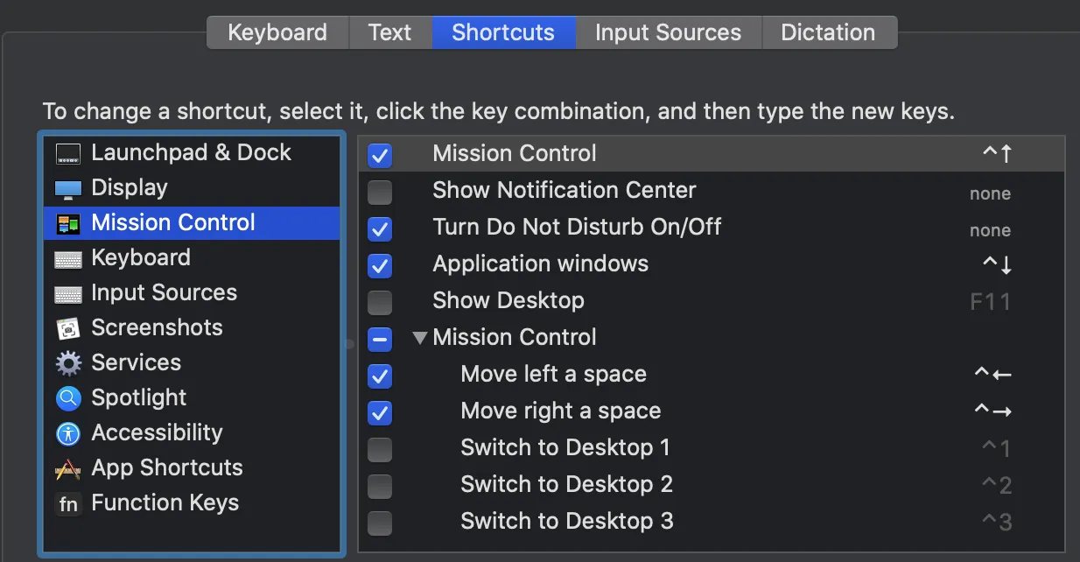Enable the Show Notification Center checkbox
The image size is (1080, 562).
[x=380, y=192]
